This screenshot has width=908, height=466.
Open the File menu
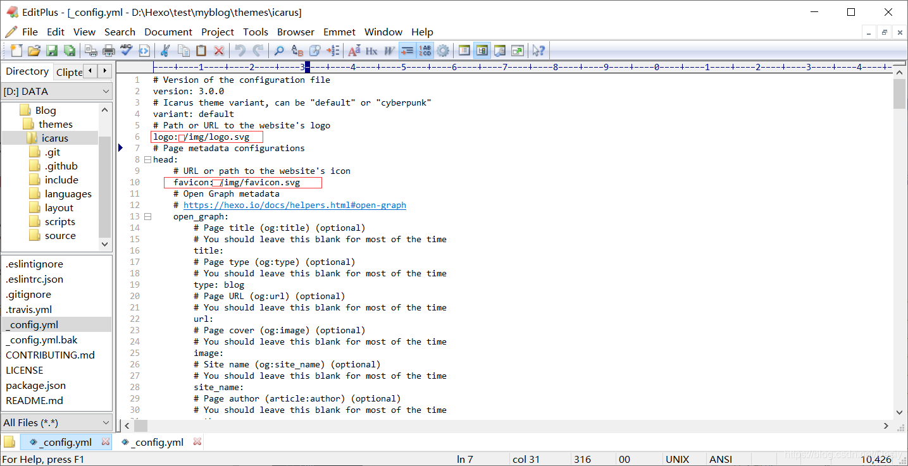point(30,32)
